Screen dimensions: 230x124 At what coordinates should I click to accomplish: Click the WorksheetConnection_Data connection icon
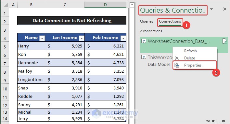pyautogui.click(x=144, y=41)
